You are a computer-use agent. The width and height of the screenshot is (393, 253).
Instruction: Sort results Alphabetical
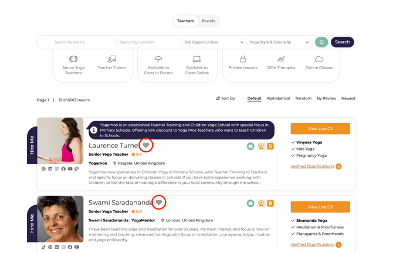[x=278, y=98]
